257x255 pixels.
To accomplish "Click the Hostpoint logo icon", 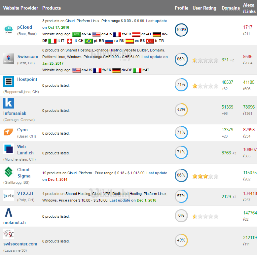I will [9, 81].
